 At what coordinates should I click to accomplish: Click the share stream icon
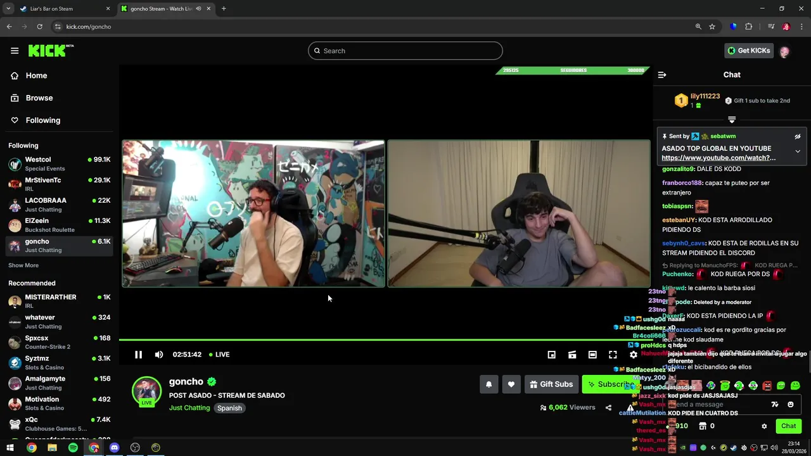click(608, 408)
